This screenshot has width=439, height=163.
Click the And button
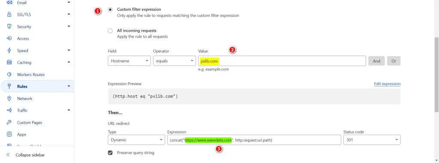tap(376, 61)
